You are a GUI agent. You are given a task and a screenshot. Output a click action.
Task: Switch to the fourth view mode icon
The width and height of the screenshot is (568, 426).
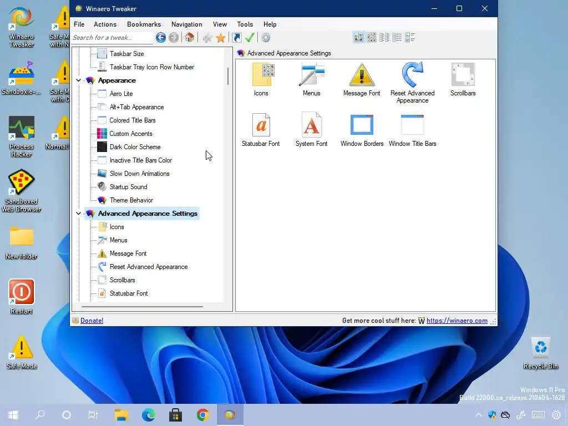coord(397,37)
